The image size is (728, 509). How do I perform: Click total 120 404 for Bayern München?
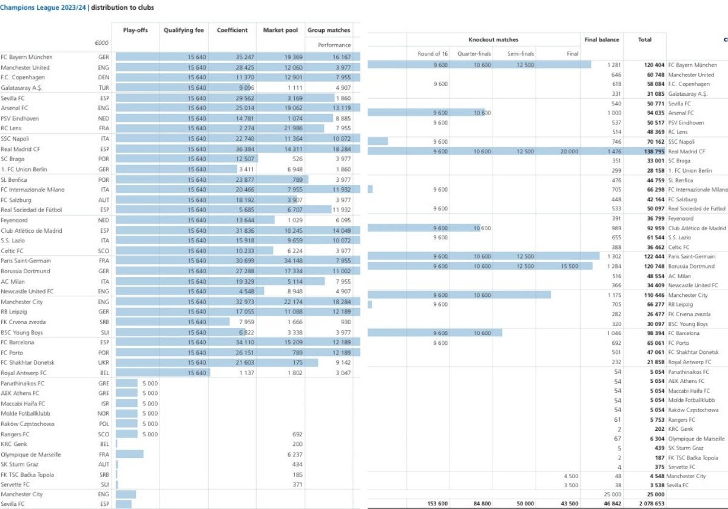tap(654, 64)
